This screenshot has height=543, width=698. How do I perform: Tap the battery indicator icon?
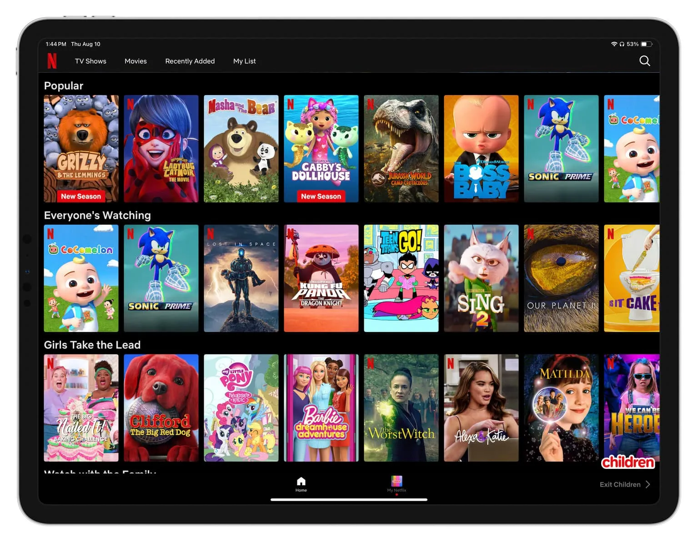tap(647, 44)
